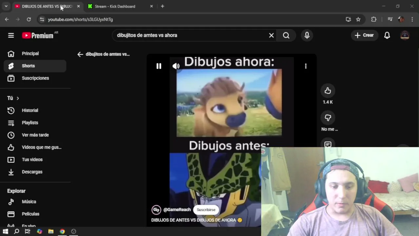Run search with magnifier button
419x236 pixels.
pos(286,35)
